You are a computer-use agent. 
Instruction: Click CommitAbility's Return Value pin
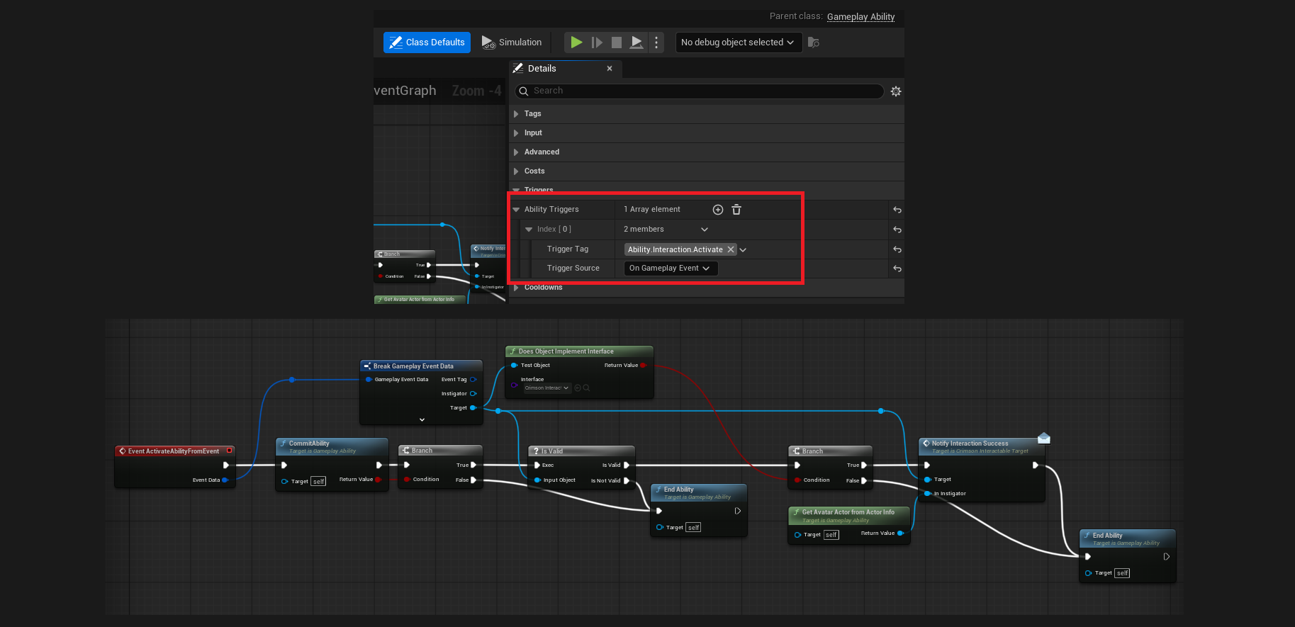(377, 480)
